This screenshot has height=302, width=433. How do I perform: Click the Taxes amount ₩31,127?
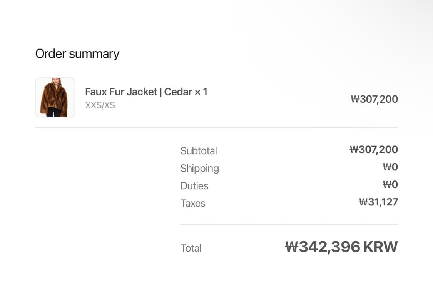pyautogui.click(x=378, y=202)
